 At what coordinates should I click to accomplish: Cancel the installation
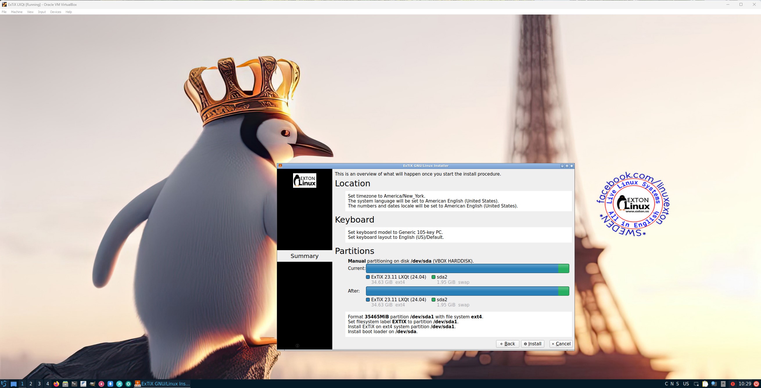click(x=561, y=344)
